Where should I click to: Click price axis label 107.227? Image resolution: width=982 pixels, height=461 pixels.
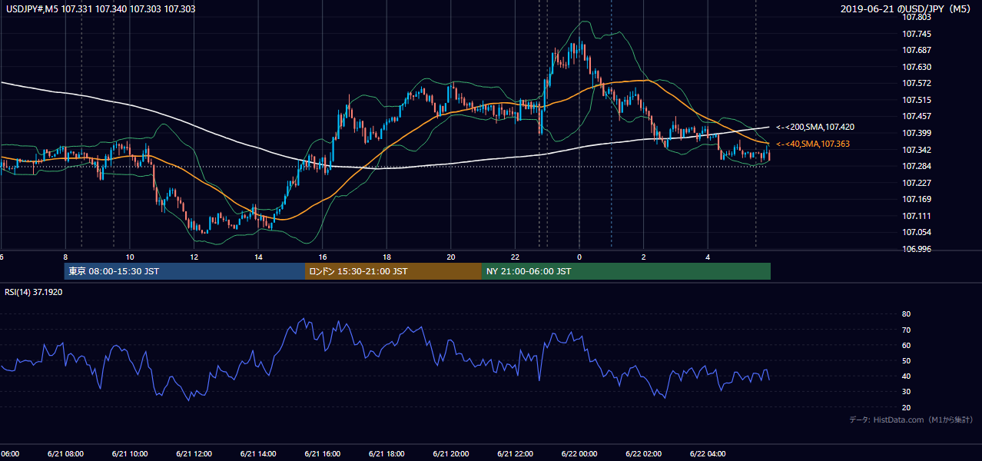pyautogui.click(x=917, y=183)
